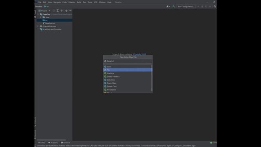261x147 pixels.
Task: Choose File in the New Kotlin list
Action: pyautogui.click(x=128, y=70)
